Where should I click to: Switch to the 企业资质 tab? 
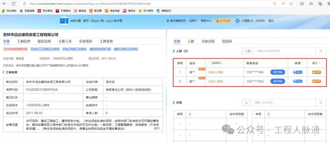pyautogui.click(x=86, y=41)
